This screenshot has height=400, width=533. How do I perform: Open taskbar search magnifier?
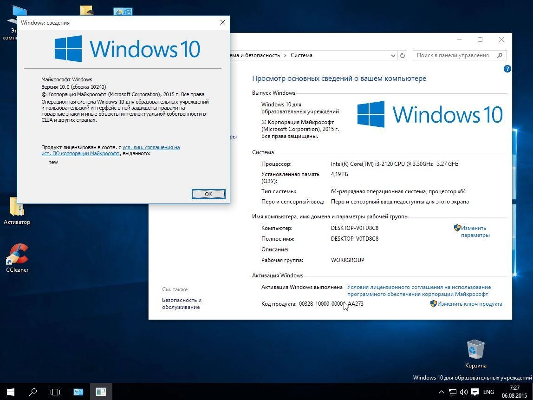coord(33,392)
